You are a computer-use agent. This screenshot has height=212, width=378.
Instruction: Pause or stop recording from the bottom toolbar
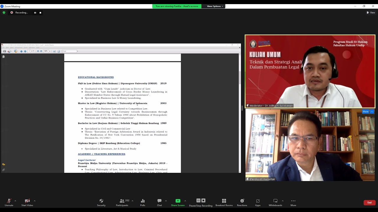[x=201, y=202]
